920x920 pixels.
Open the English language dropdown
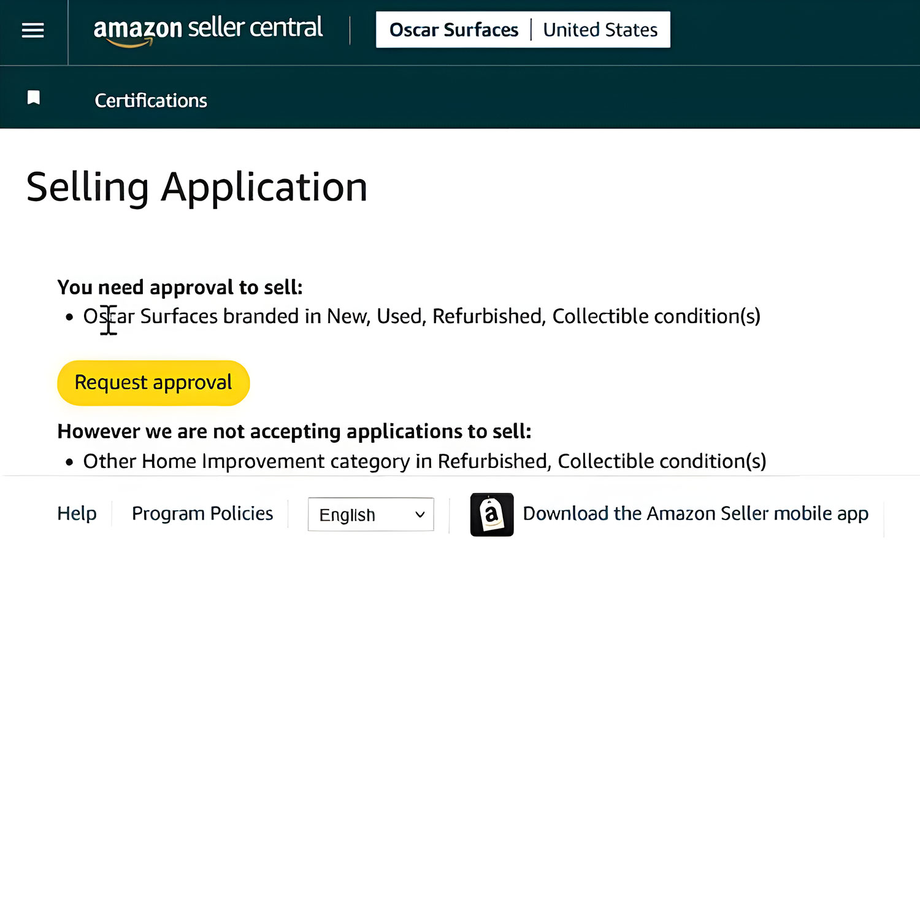coord(370,515)
